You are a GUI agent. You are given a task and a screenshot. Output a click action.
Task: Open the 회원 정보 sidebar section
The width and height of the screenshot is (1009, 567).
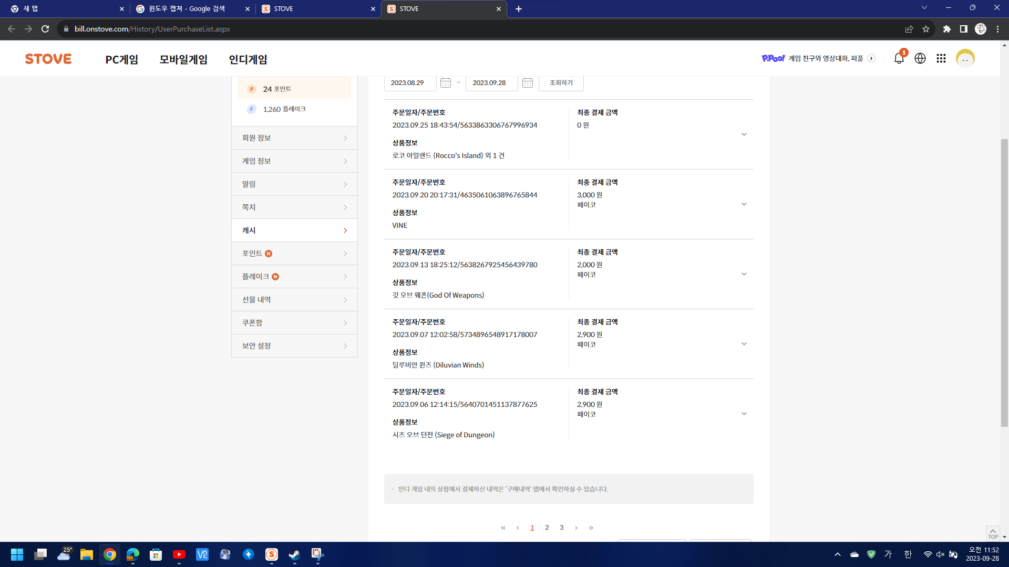294,138
